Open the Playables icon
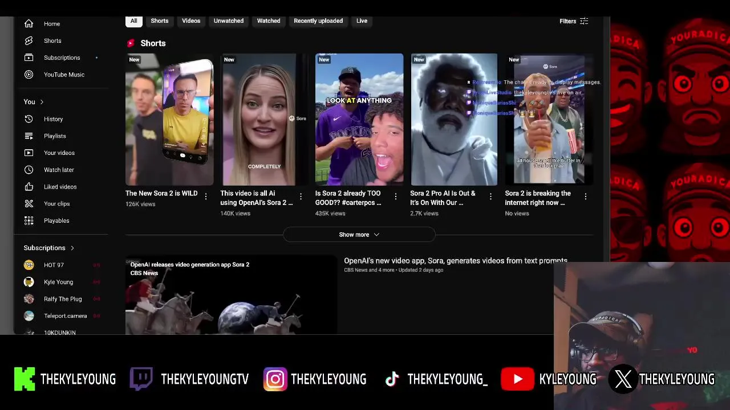This screenshot has height=410, width=730. (x=29, y=220)
